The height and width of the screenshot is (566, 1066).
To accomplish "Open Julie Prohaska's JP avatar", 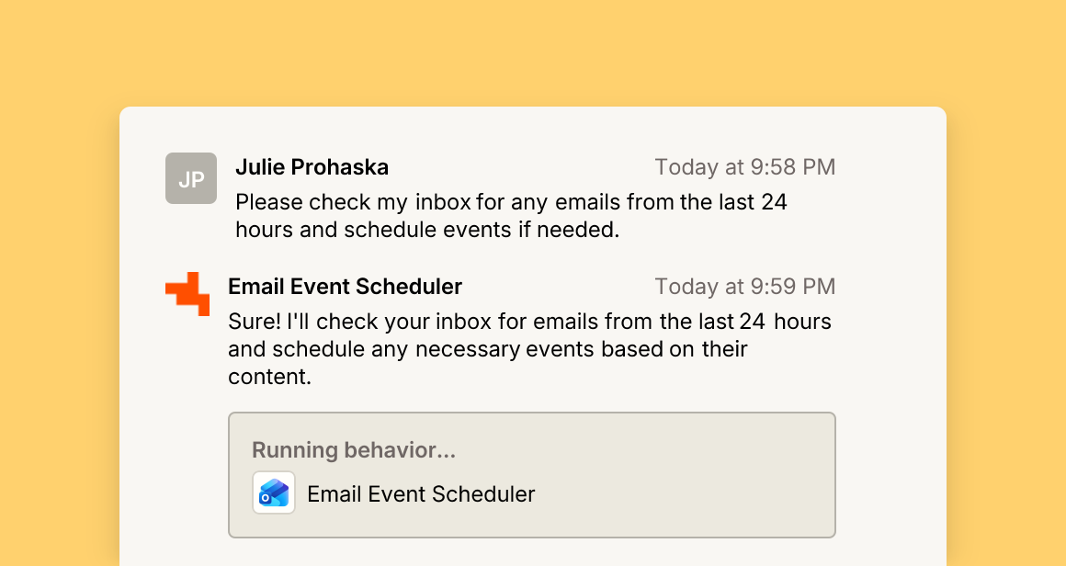I will click(191, 178).
